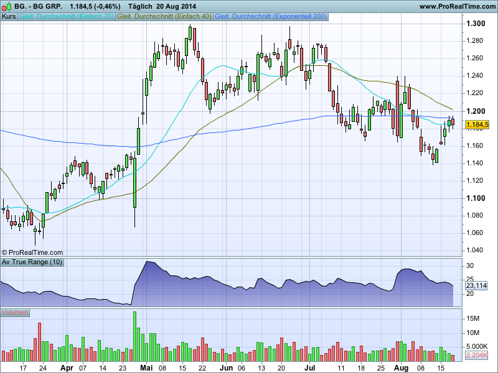Screen dimensions: 498x373
Task: Click the 1.060 price axis label
Action: point(474,233)
